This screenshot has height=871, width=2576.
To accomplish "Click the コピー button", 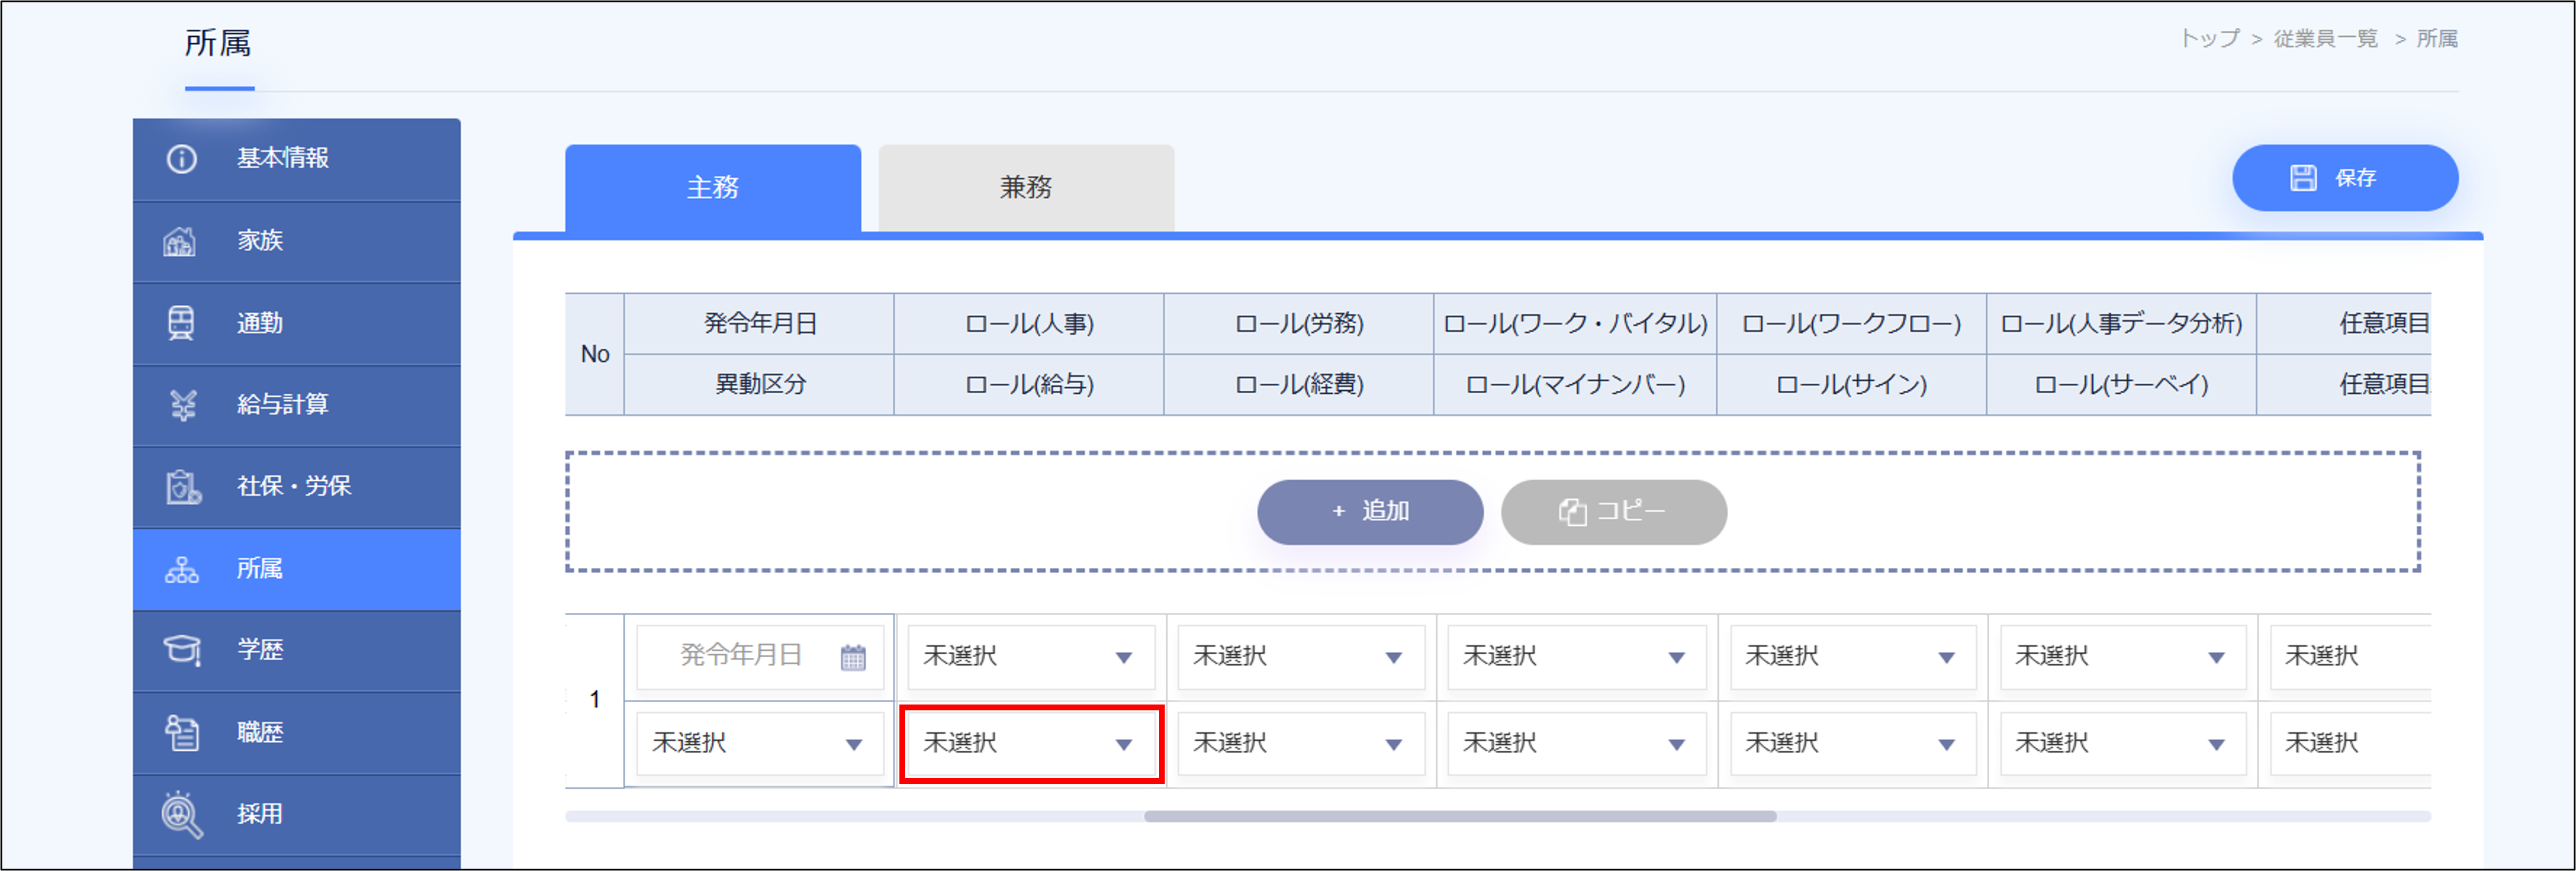I will pyautogui.click(x=1613, y=512).
